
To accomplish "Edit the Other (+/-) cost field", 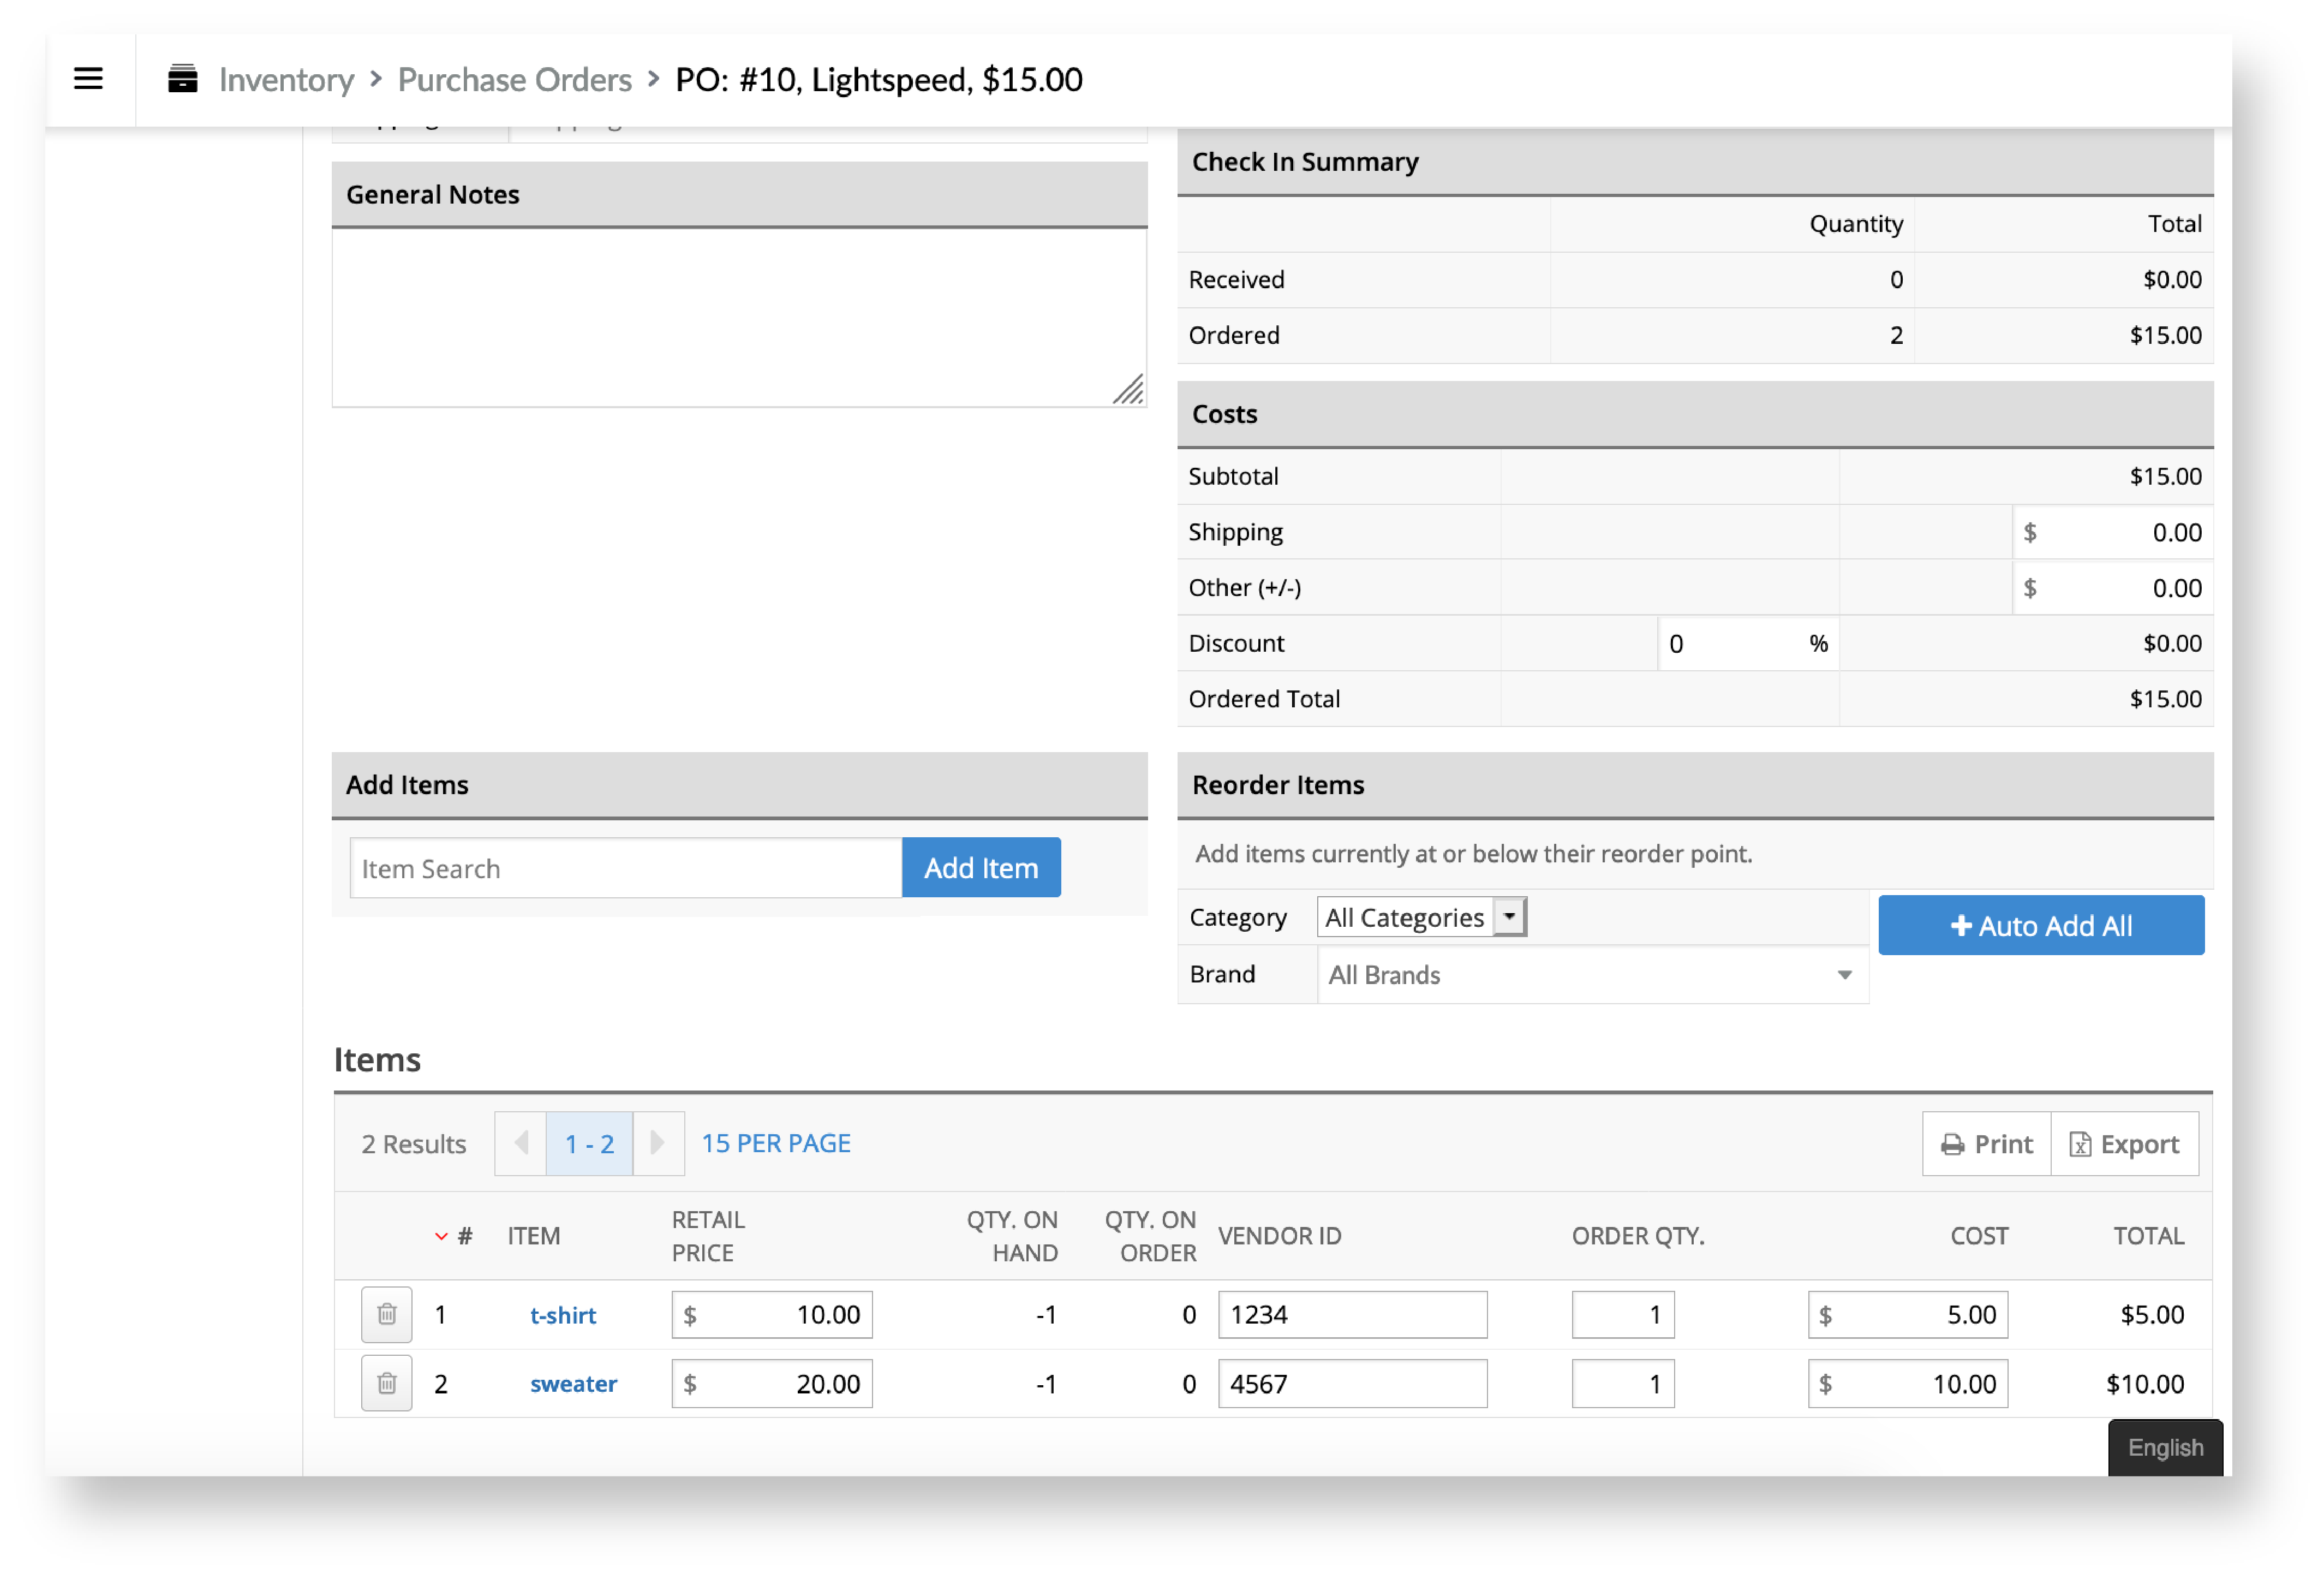I will [x=2112, y=588].
